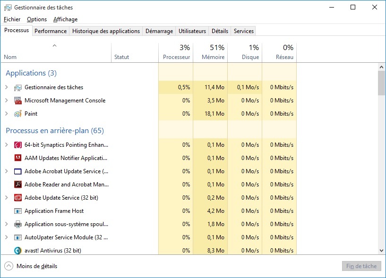Open the Services tab
Viewport: 386px width, 278px height.
(243, 31)
